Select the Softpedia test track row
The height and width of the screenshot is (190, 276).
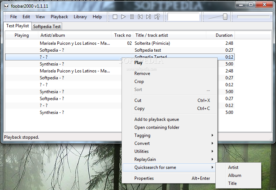tap(120, 50)
